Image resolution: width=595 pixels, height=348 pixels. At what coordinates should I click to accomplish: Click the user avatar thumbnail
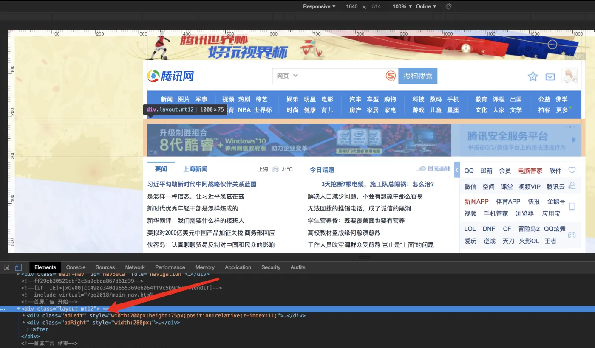pyautogui.click(x=569, y=76)
